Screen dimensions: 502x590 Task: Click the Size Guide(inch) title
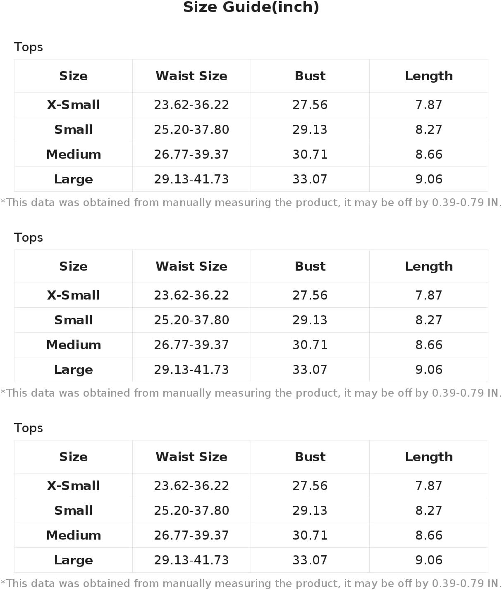click(251, 7)
